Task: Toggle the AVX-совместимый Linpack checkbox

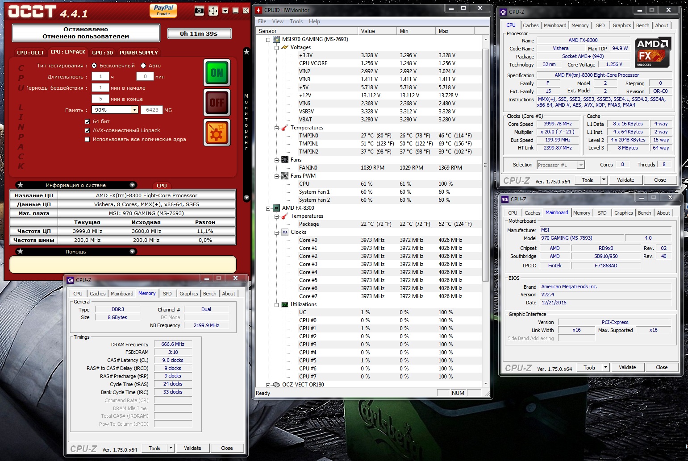Action: [88, 130]
